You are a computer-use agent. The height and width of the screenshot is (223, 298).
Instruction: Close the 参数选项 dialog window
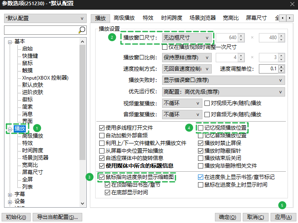tap(292, 4)
